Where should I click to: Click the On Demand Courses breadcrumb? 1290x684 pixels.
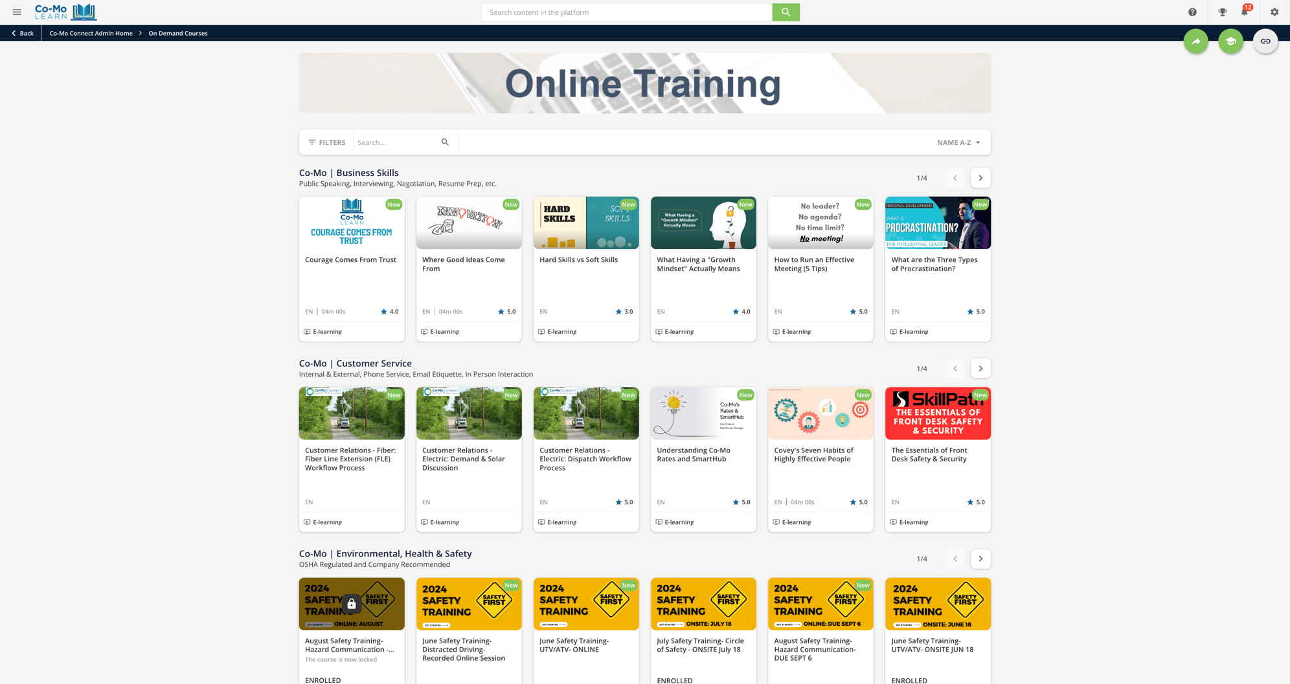177,33
